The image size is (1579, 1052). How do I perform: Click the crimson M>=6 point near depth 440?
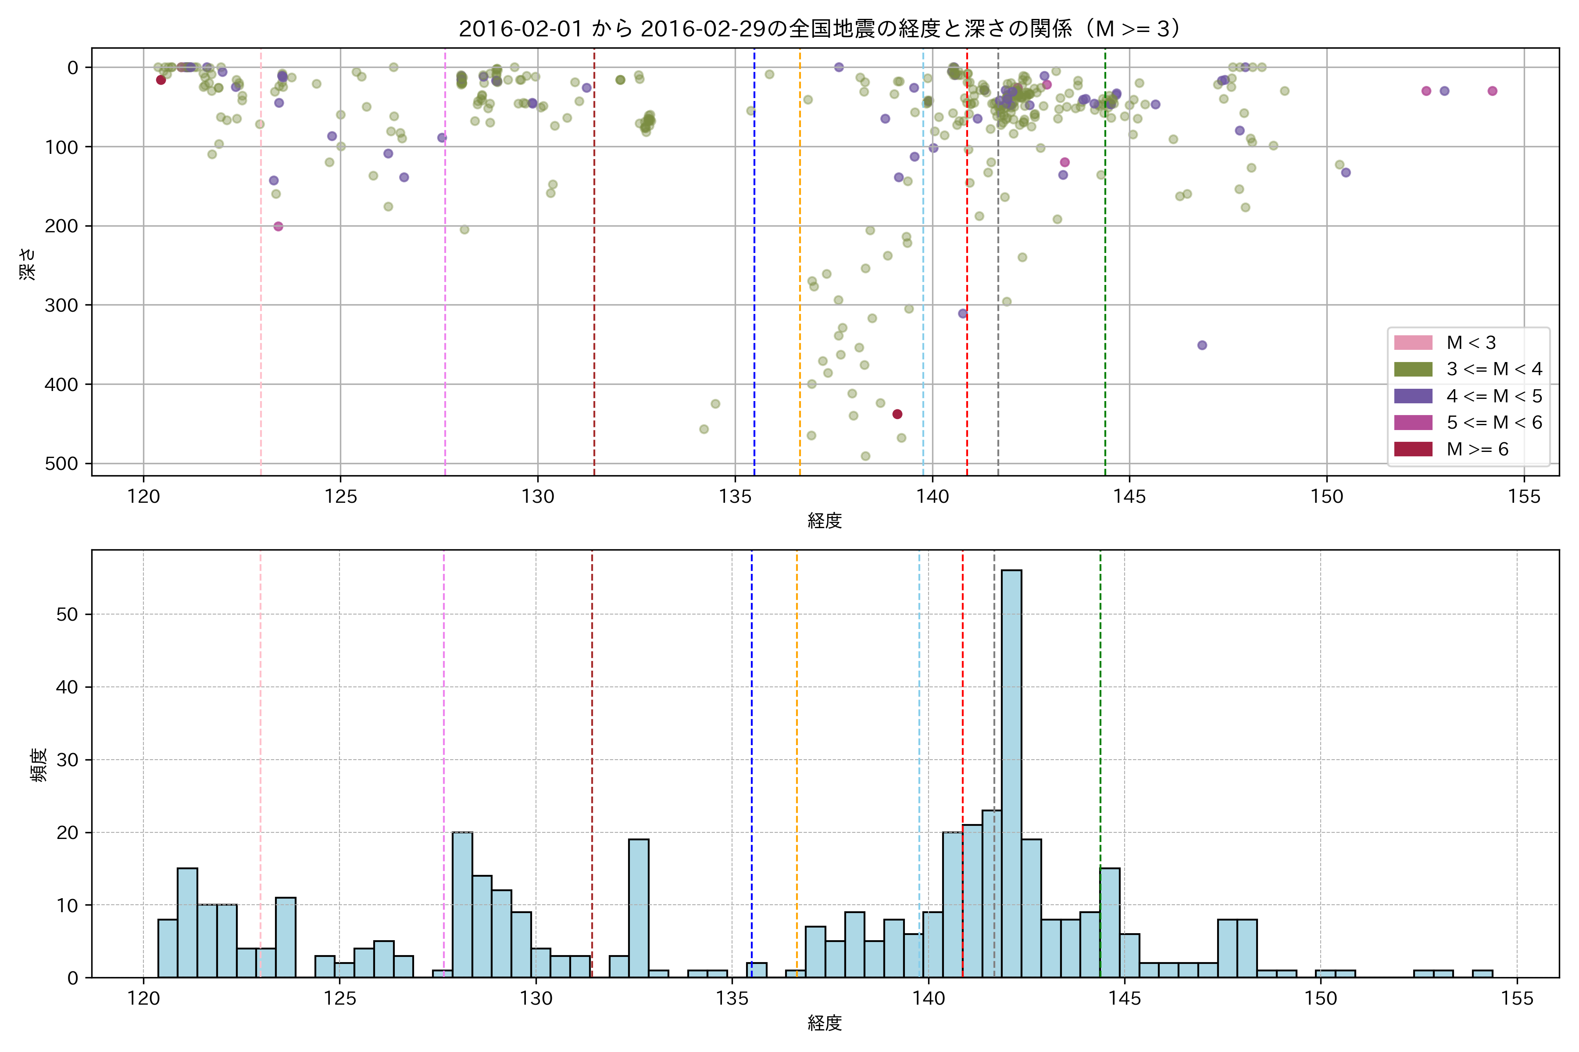(x=897, y=414)
